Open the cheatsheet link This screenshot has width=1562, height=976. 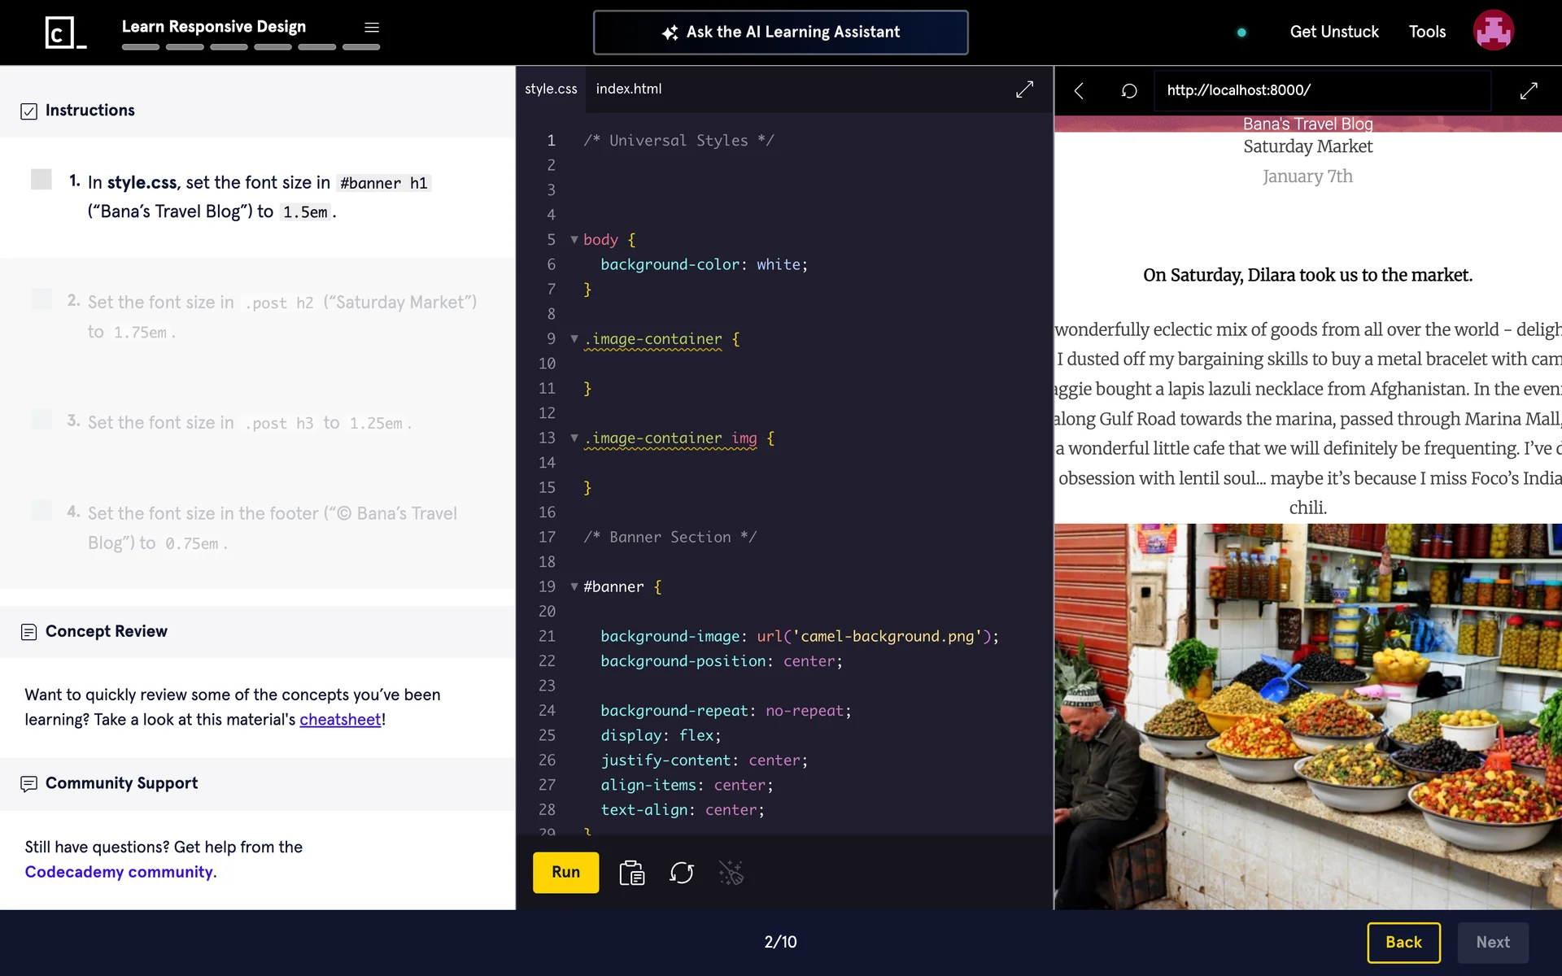tap(340, 720)
